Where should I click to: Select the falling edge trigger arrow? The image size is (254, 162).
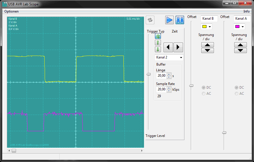pos(158,49)
